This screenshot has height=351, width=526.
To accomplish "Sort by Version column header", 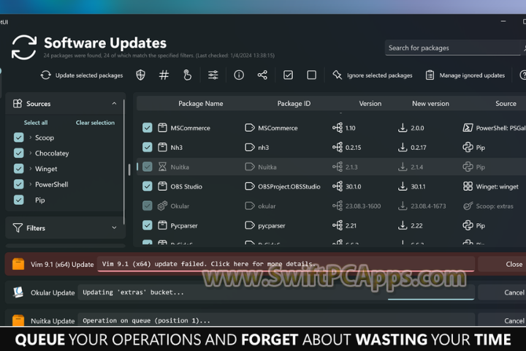I will [370, 103].
